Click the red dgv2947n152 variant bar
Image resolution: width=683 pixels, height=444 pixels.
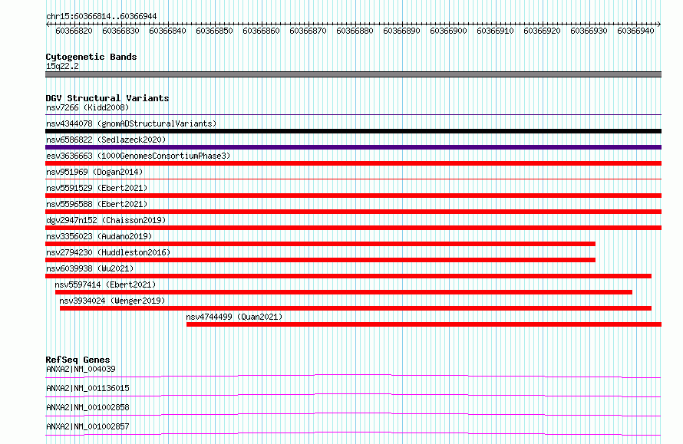(353, 228)
